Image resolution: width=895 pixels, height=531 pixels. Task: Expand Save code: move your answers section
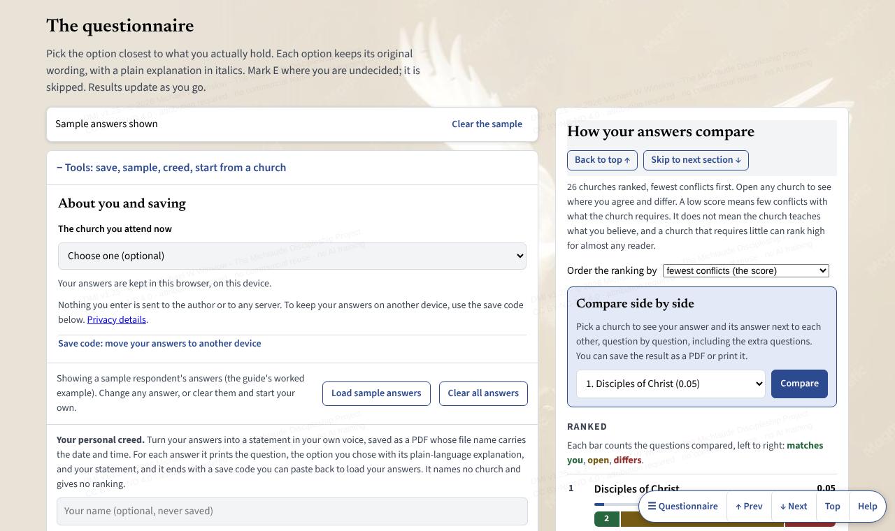pyautogui.click(x=159, y=343)
